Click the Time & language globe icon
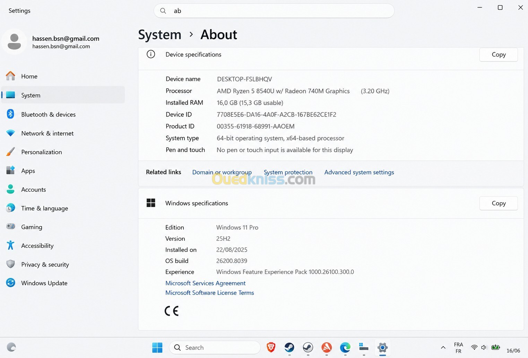Image resolution: width=528 pixels, height=358 pixels. coord(10,208)
